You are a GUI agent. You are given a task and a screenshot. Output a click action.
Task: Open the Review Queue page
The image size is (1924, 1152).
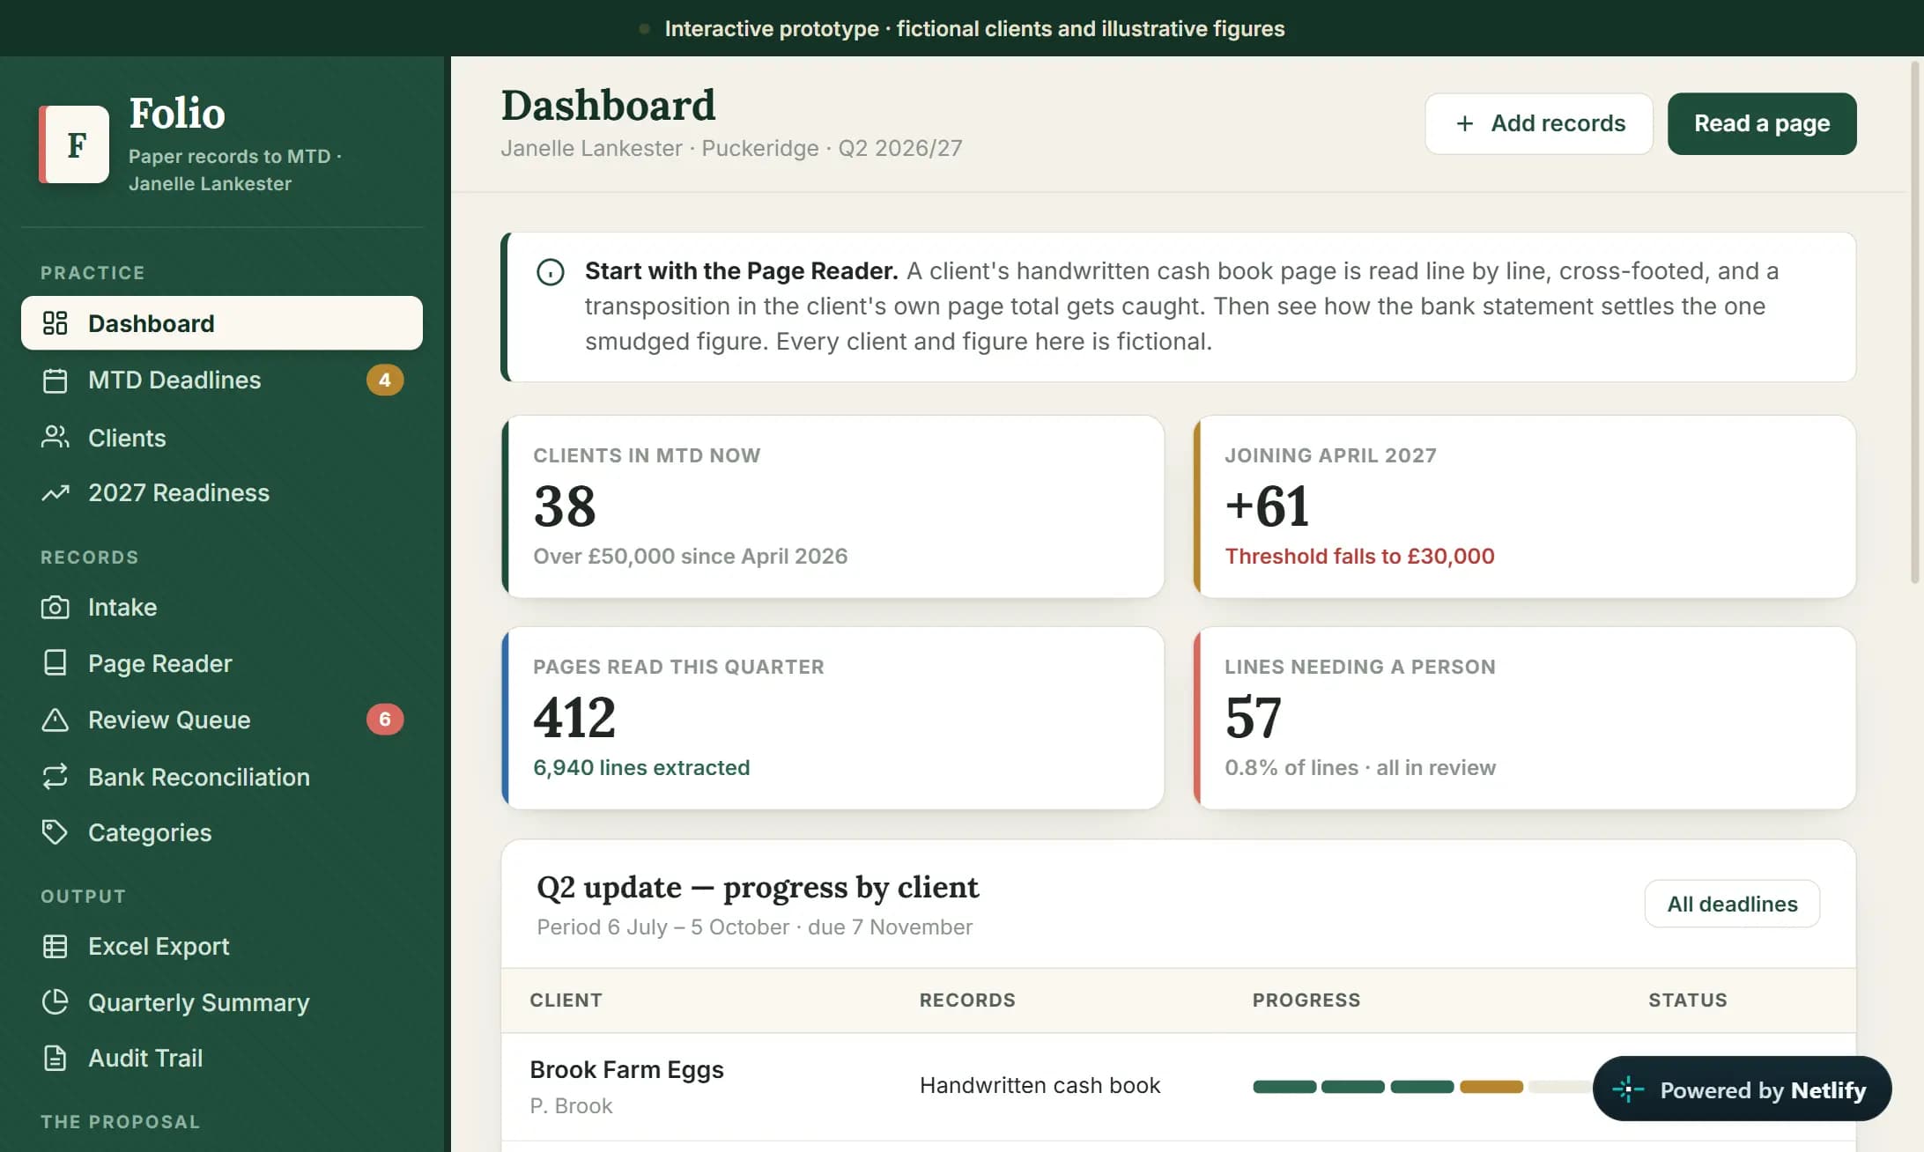[221, 720]
